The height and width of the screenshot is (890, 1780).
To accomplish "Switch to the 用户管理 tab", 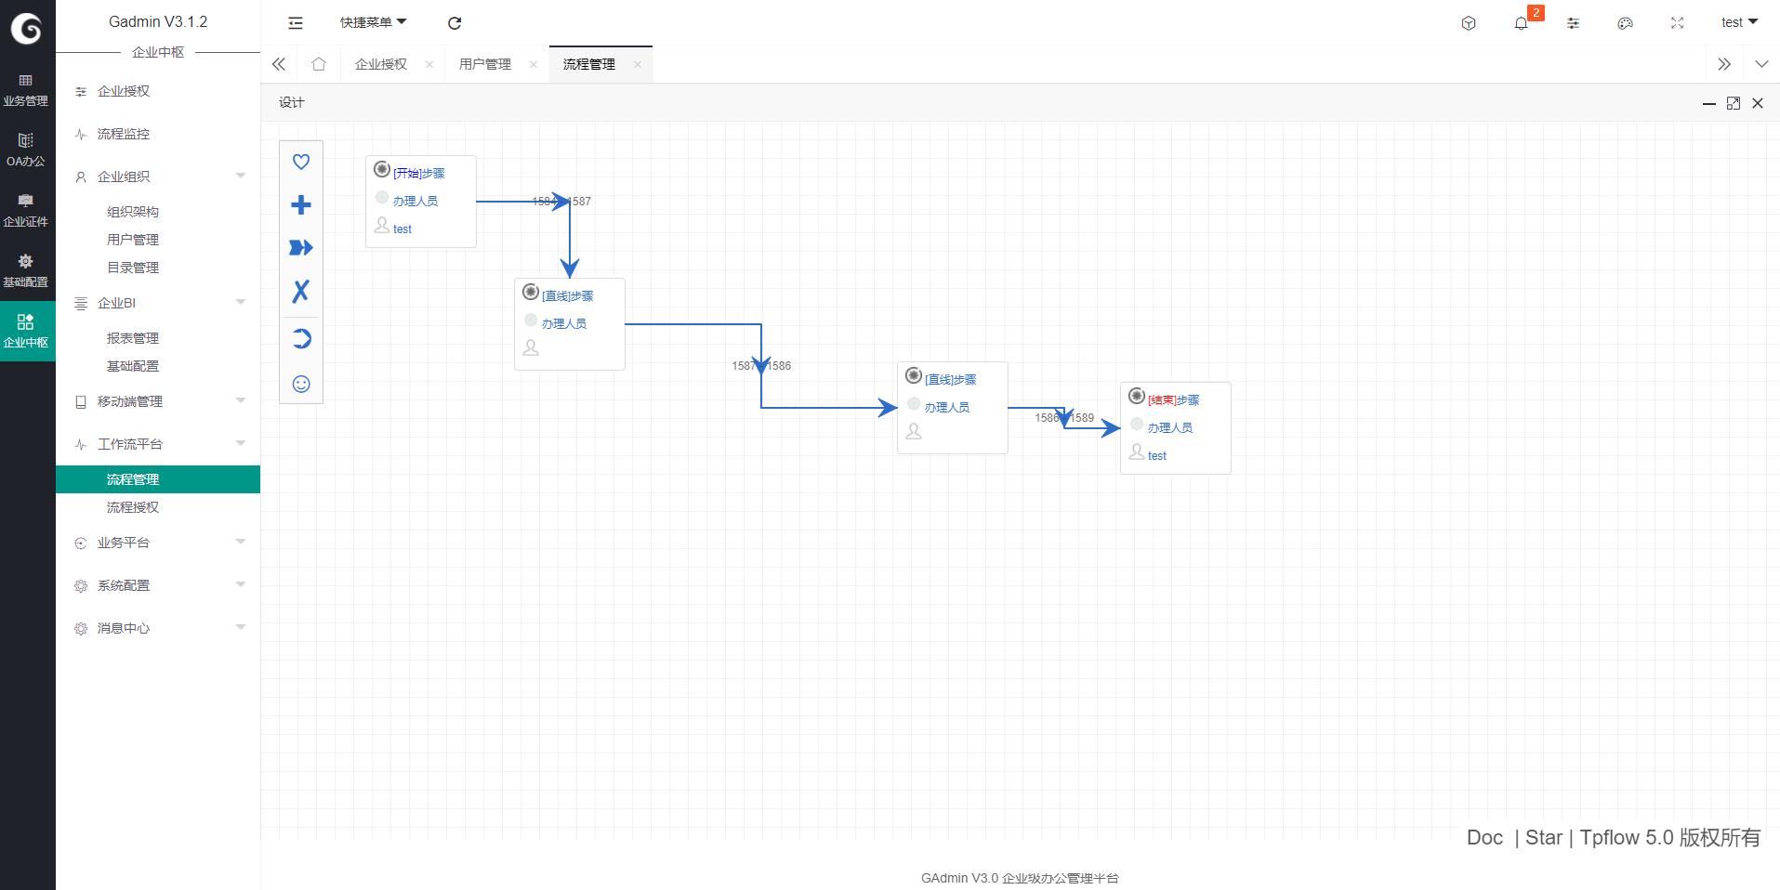I will pos(485,64).
